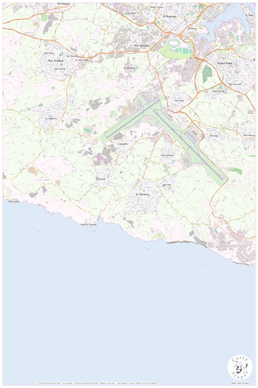Select the Ħal Qormi town label
This screenshot has width=258, height=388.
coord(141,45)
